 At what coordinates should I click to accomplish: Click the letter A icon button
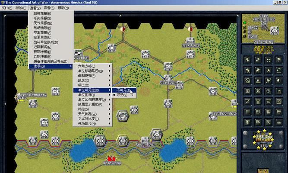click(258, 81)
